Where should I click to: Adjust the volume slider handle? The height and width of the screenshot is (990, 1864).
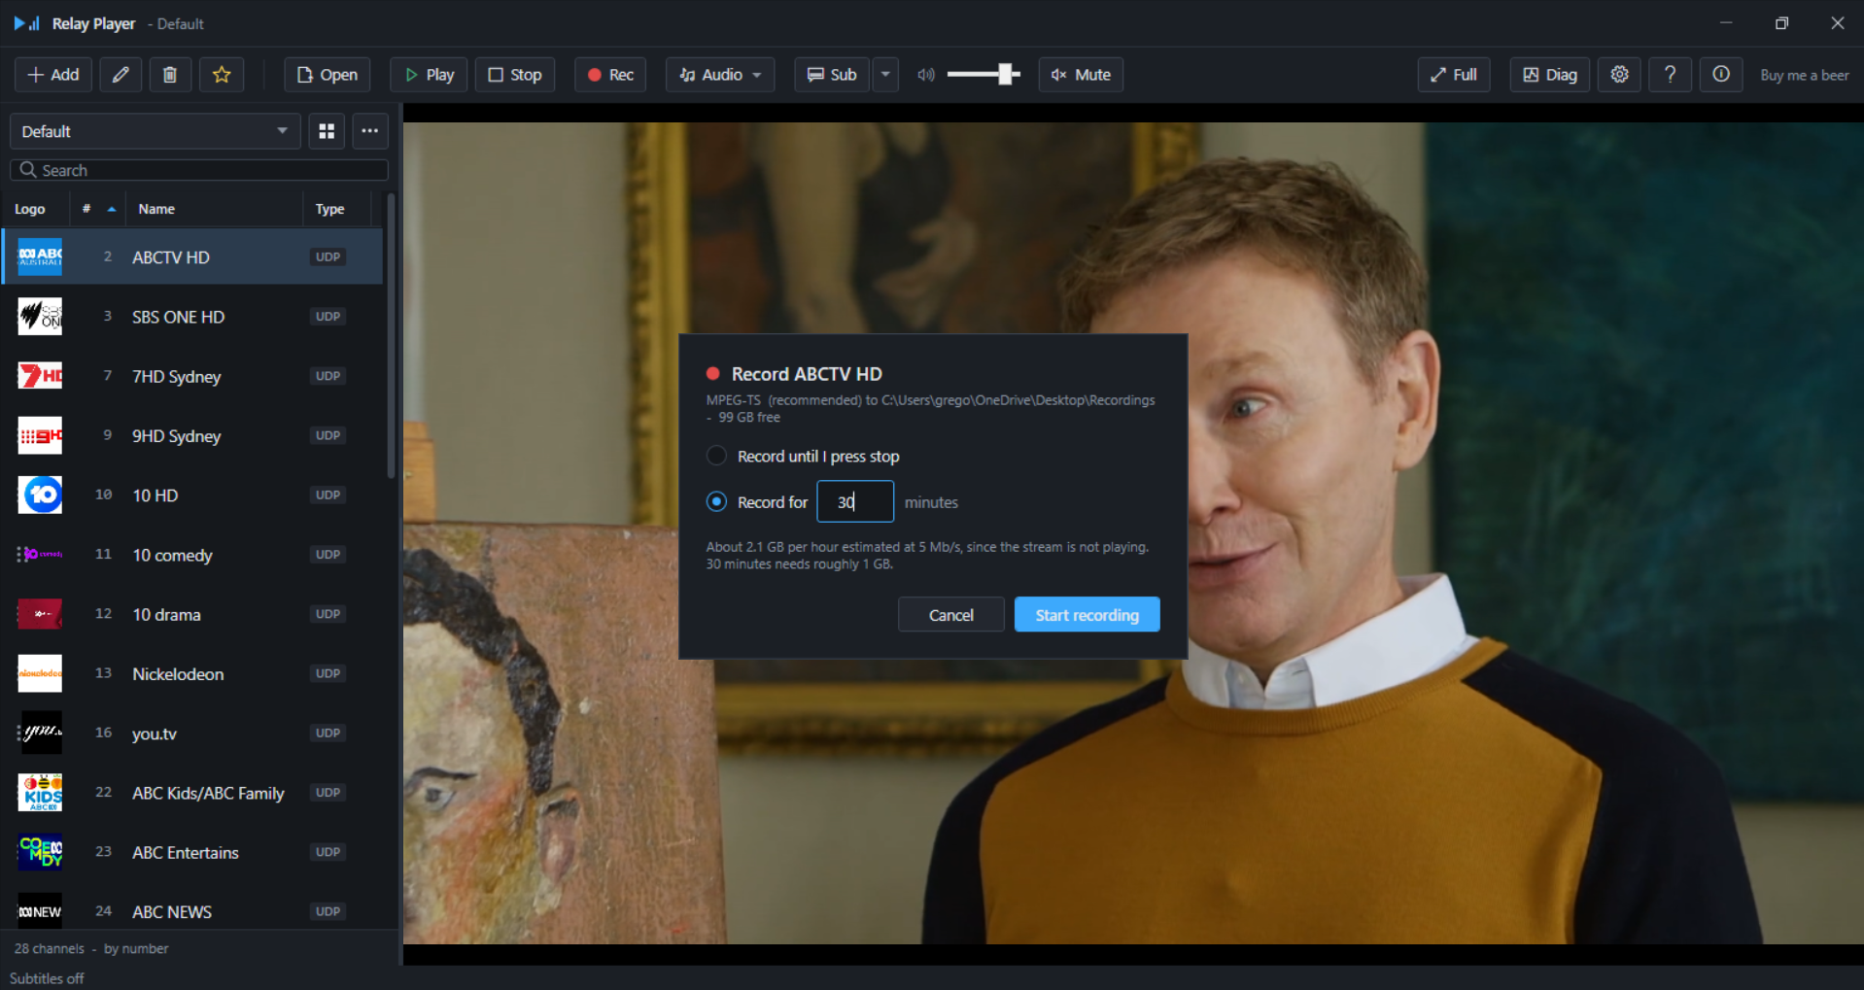tap(1007, 74)
